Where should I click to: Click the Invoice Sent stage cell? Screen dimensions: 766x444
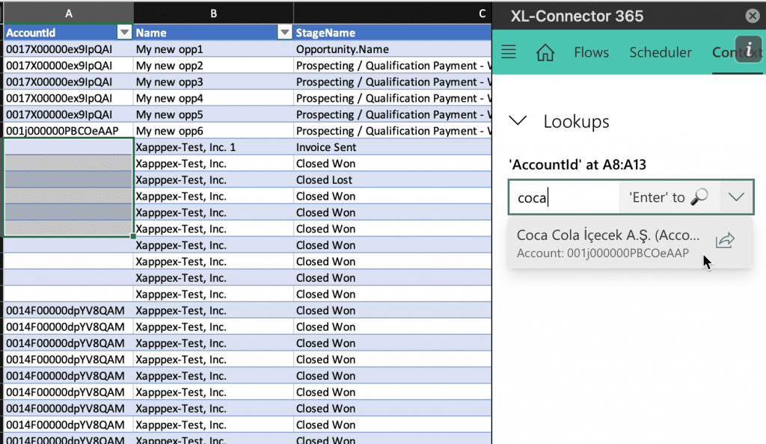(x=393, y=147)
